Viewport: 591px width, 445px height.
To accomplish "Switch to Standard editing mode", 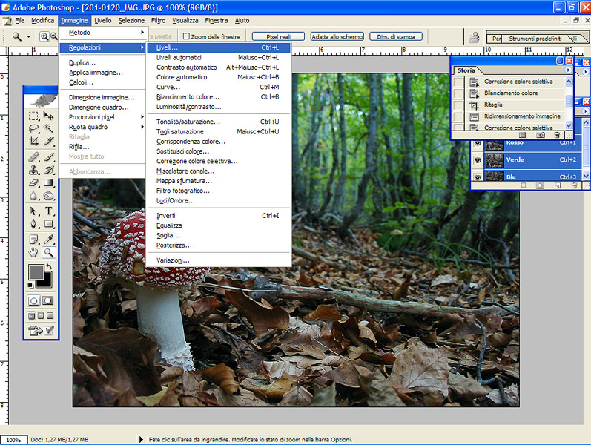I will (33, 300).
